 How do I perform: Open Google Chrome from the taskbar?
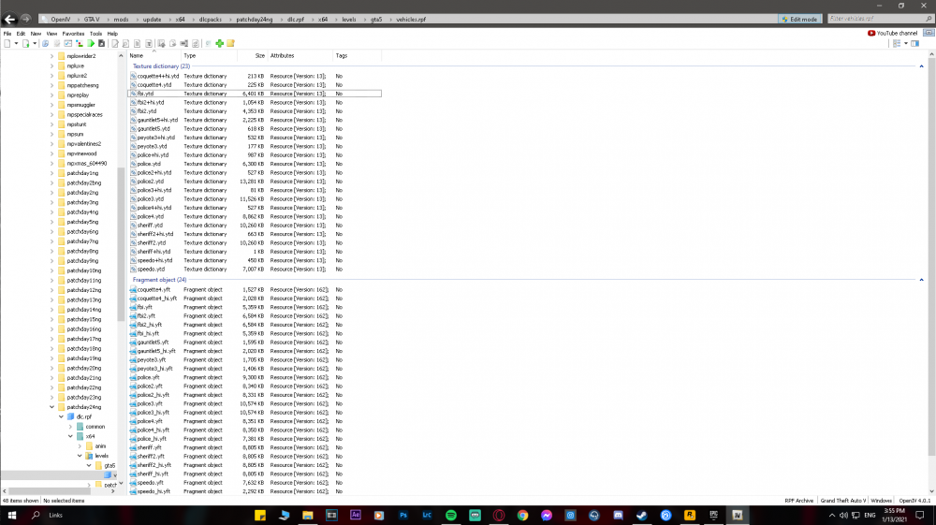[x=522, y=515]
